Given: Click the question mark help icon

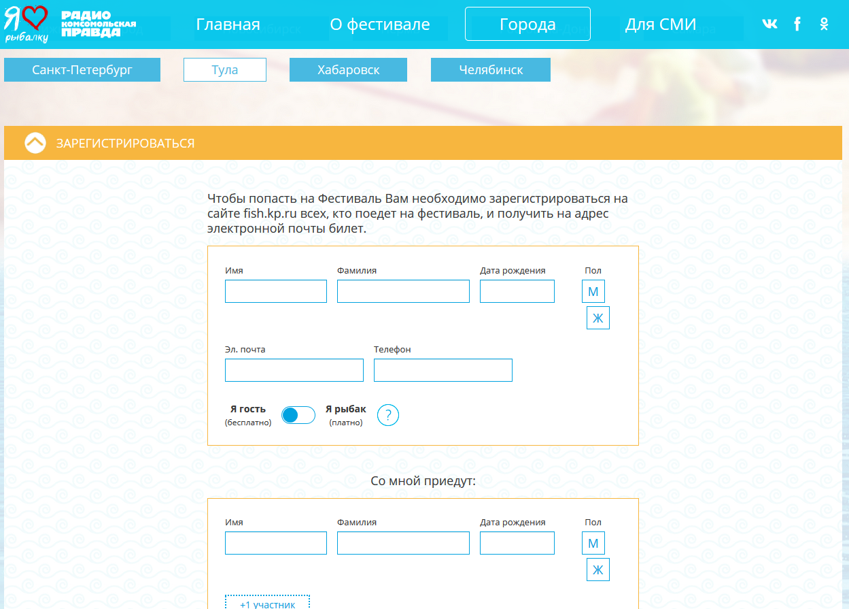Looking at the screenshot, I should pos(387,415).
